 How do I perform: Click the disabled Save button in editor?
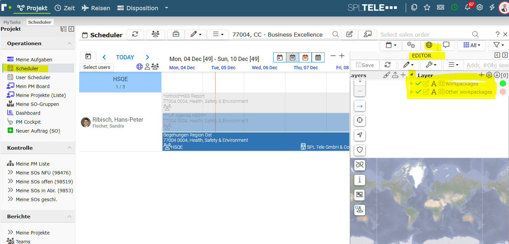[x=365, y=65]
